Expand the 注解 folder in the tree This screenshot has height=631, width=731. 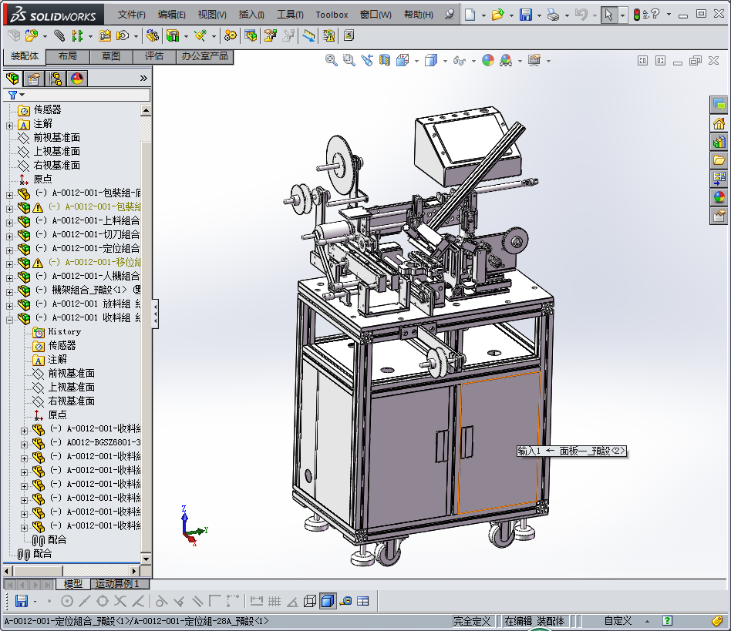coord(9,124)
